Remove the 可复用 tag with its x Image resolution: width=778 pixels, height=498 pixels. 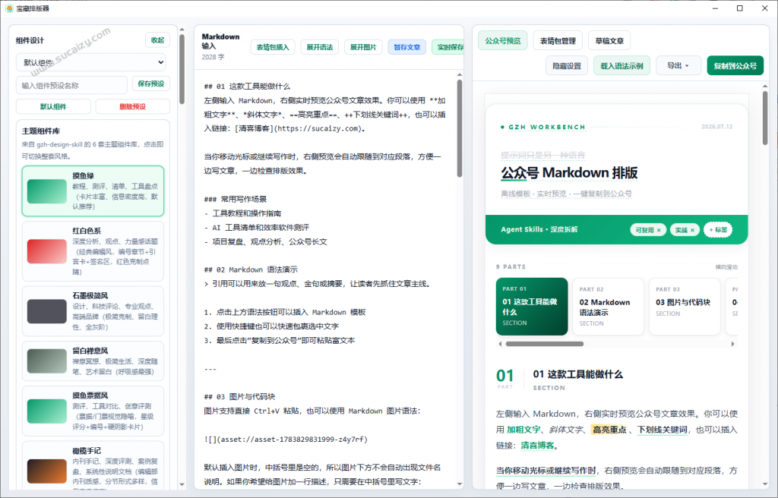pos(659,230)
